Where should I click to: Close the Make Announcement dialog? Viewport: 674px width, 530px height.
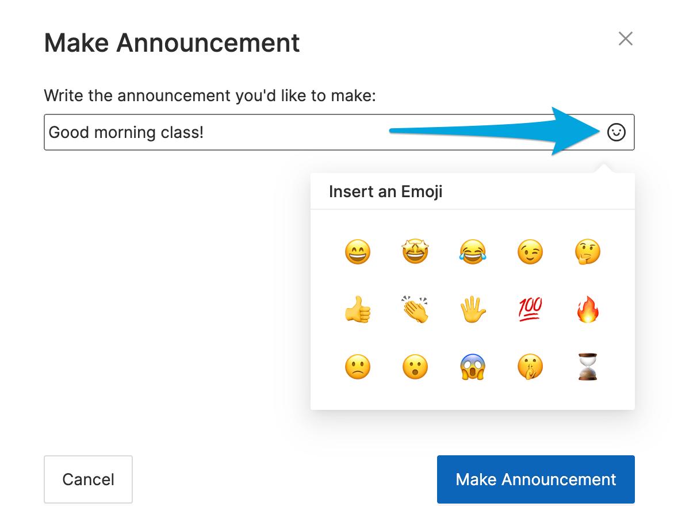pyautogui.click(x=626, y=39)
